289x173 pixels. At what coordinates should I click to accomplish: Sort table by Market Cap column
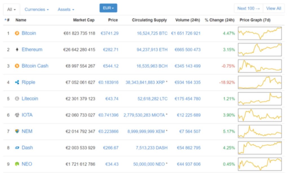click(x=84, y=20)
